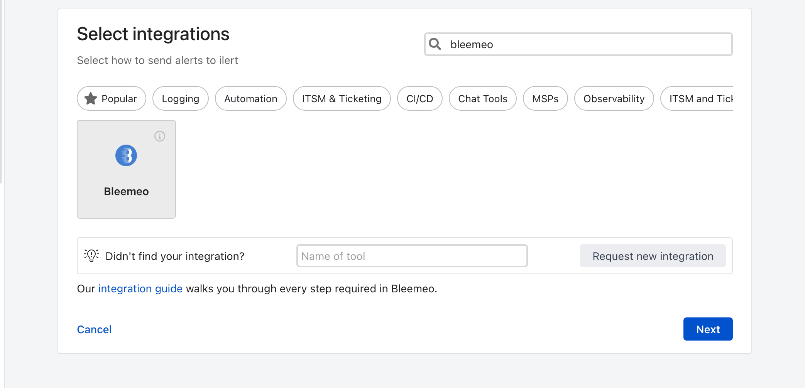Click the Didn't find your integration text
The width and height of the screenshot is (805, 388).
175,256
